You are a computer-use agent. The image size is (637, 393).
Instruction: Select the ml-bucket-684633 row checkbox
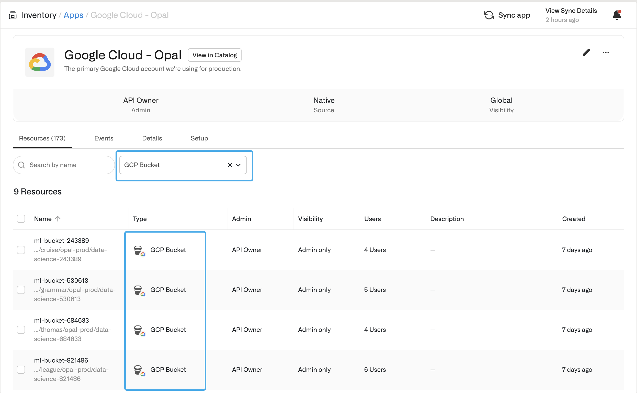21,330
